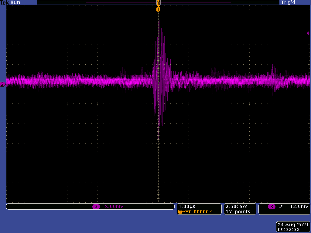Select the 1M points record length readout

238,212
